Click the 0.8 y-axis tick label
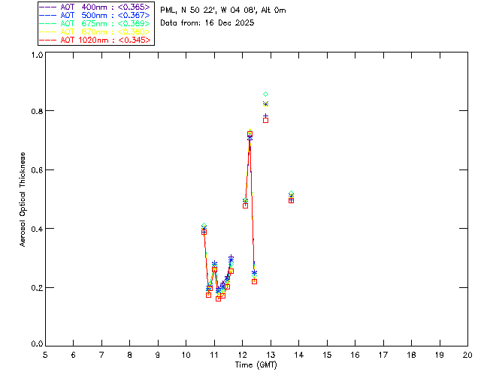Viewport: 481px width, 384px height. coord(37,111)
